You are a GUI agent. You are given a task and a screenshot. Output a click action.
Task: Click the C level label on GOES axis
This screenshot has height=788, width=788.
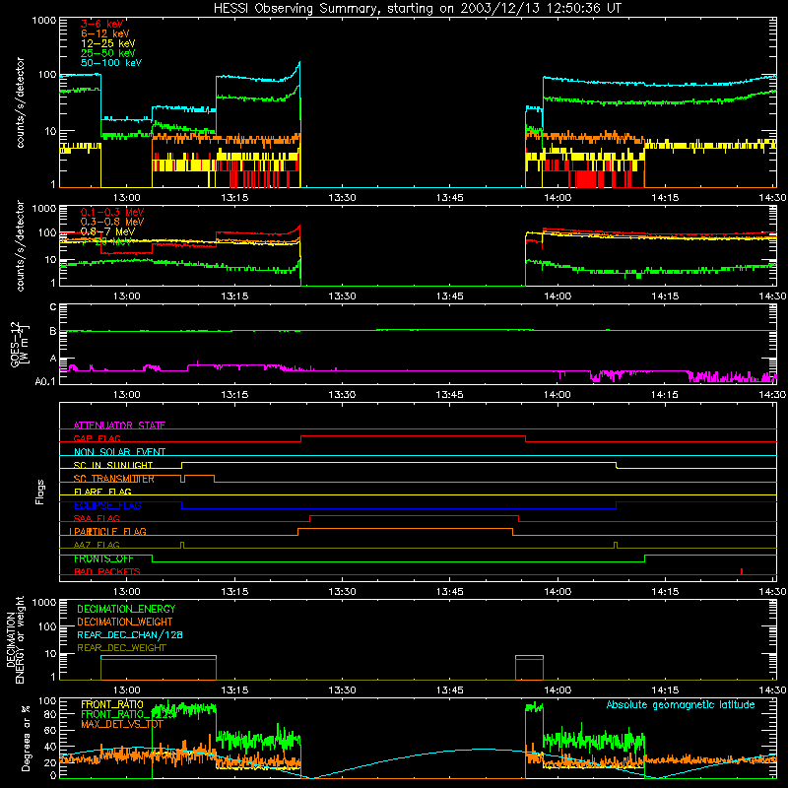[x=53, y=306]
